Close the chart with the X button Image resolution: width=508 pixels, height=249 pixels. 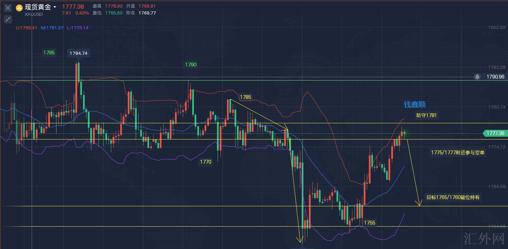(8, 8)
